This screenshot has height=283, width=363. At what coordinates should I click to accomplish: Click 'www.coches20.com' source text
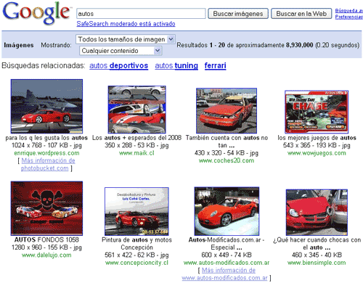(227, 160)
